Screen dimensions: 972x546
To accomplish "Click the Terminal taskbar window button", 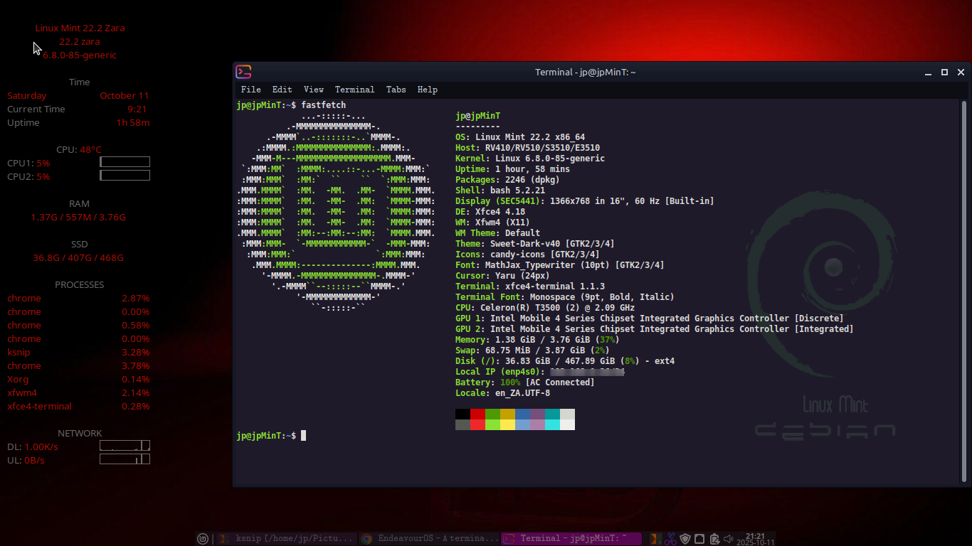I will pyautogui.click(x=571, y=539).
